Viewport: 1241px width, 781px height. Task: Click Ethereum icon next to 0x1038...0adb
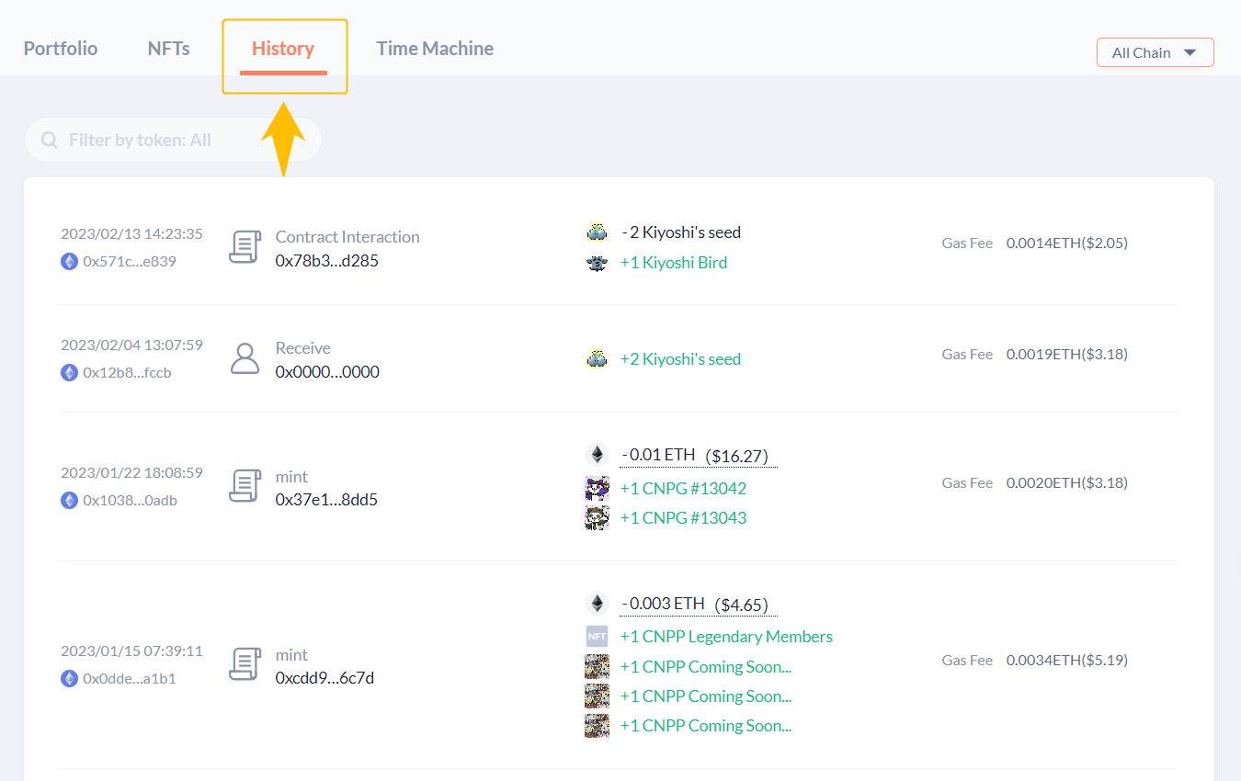pyautogui.click(x=69, y=500)
